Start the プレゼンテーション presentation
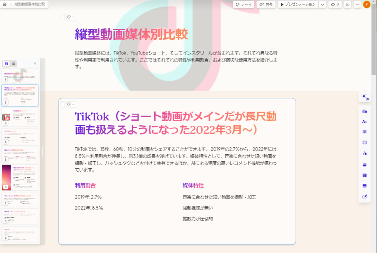This screenshot has width=377, height=253. tap(298, 4)
